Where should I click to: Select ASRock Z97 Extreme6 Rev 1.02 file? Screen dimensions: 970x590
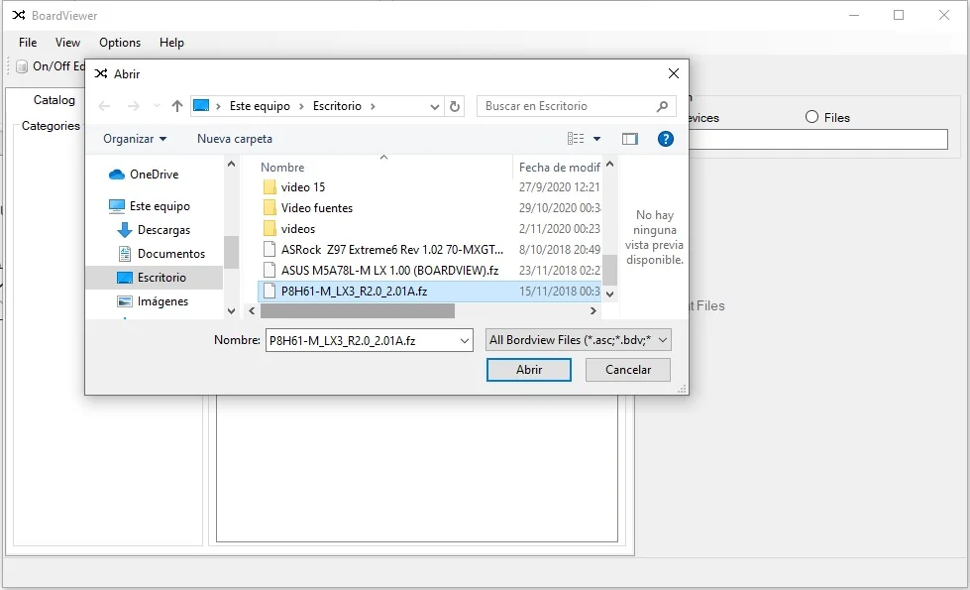(392, 250)
